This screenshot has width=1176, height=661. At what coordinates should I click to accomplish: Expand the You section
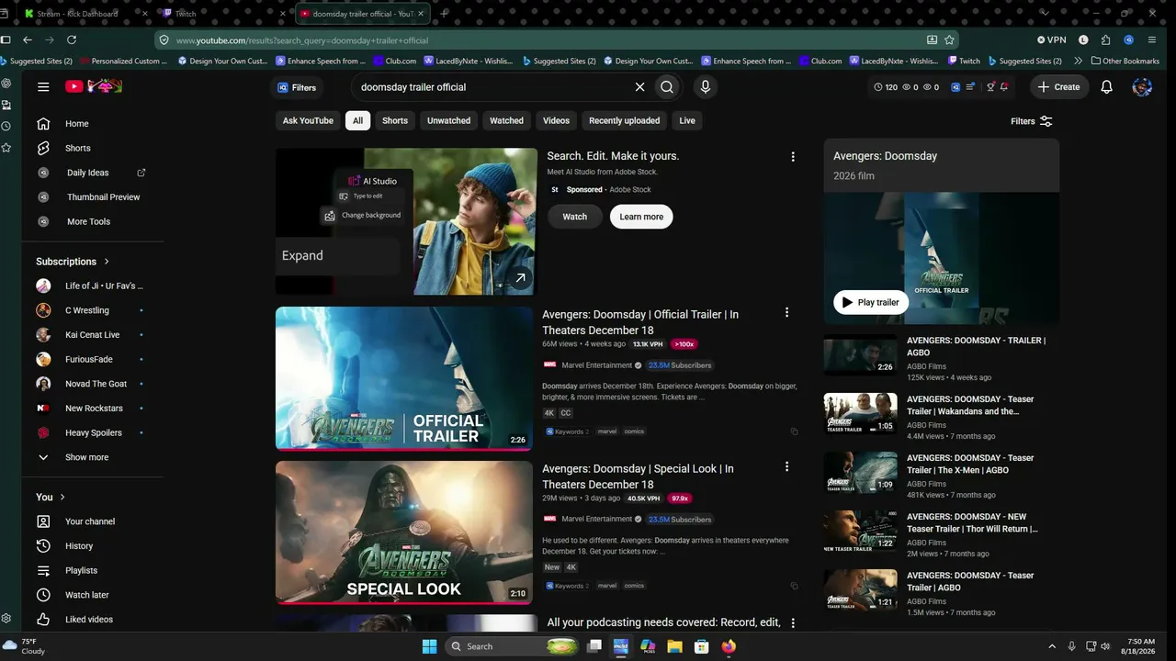[51, 497]
